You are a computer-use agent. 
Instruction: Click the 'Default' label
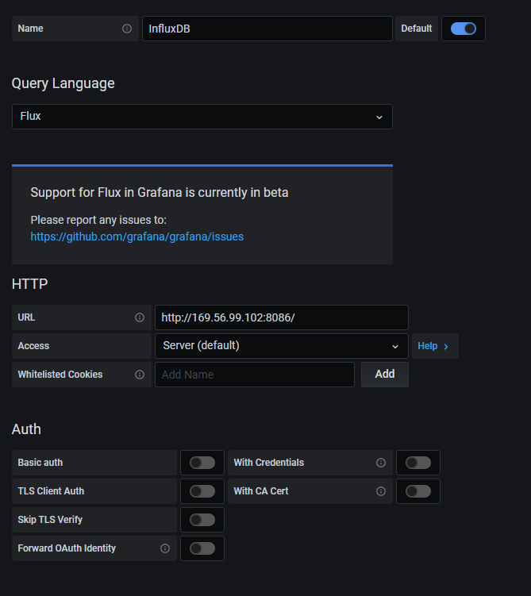tap(417, 29)
